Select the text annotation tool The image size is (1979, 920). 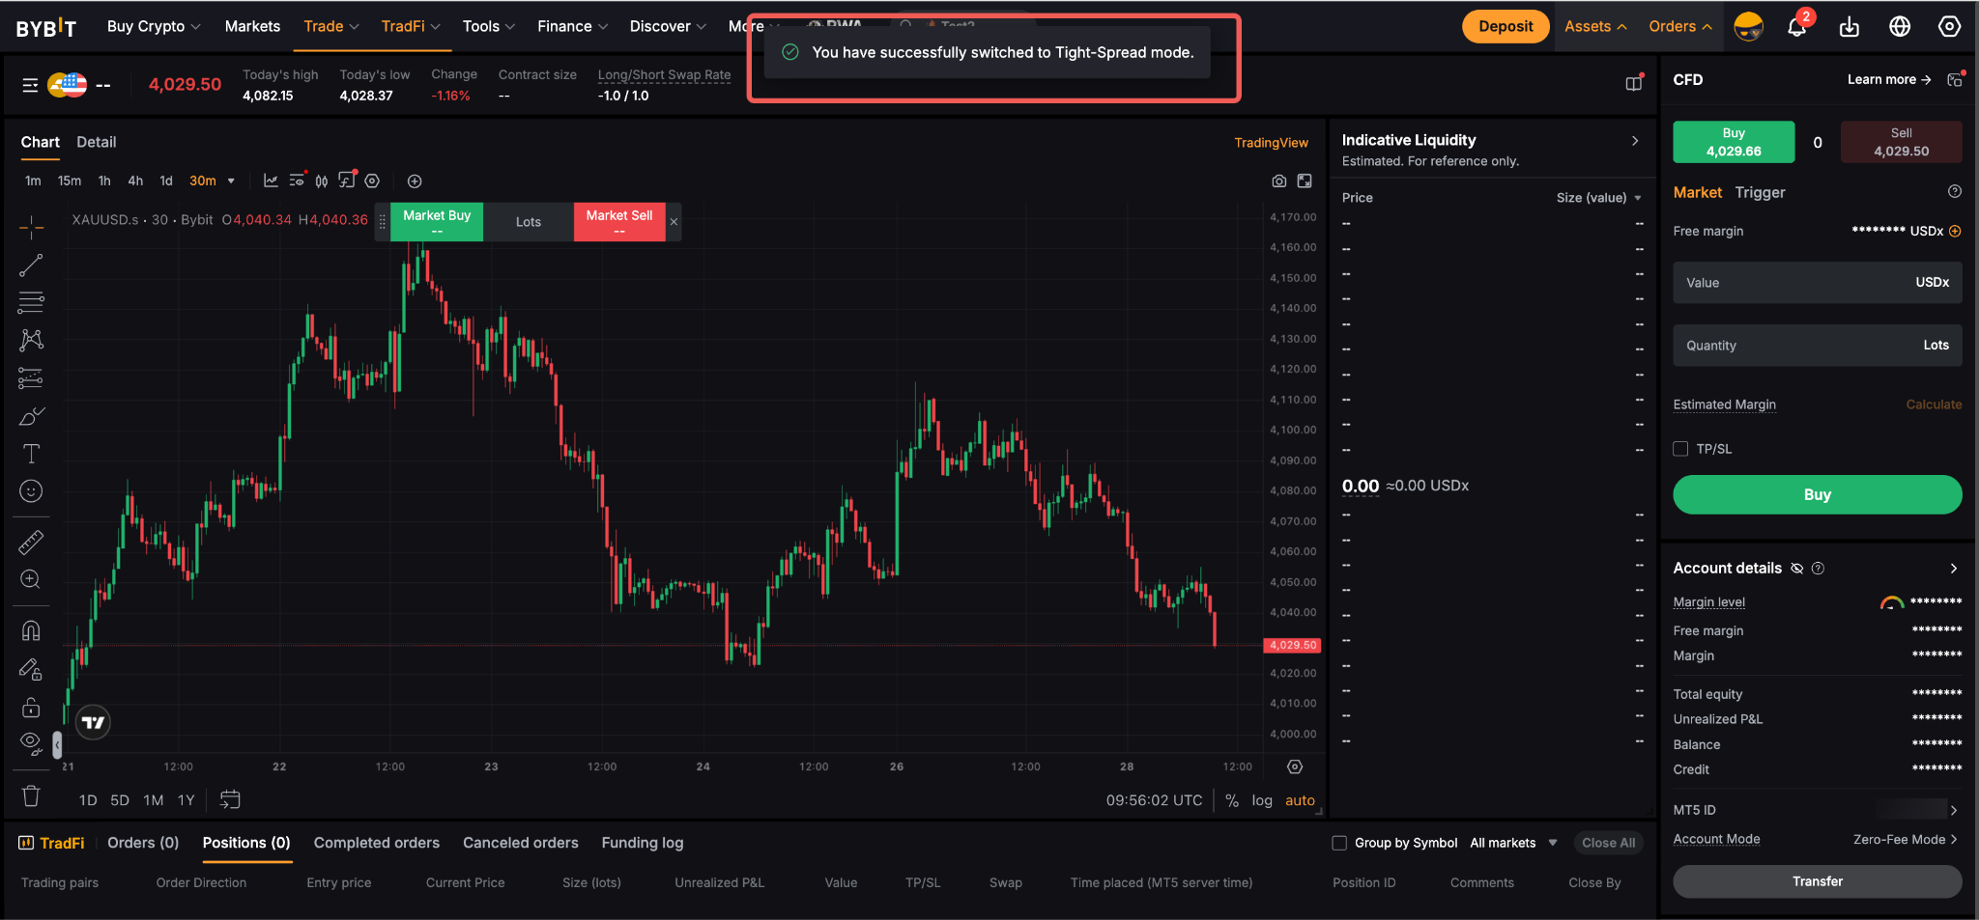tap(31, 454)
